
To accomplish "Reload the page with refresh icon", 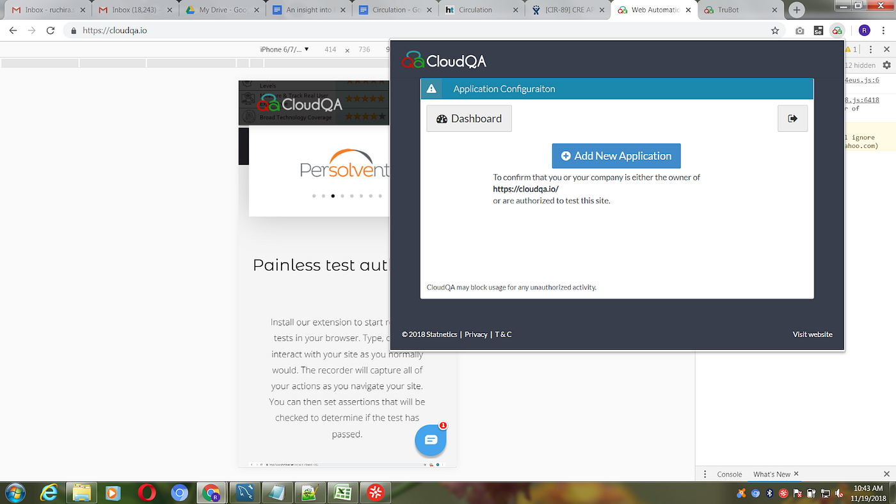I will click(51, 30).
